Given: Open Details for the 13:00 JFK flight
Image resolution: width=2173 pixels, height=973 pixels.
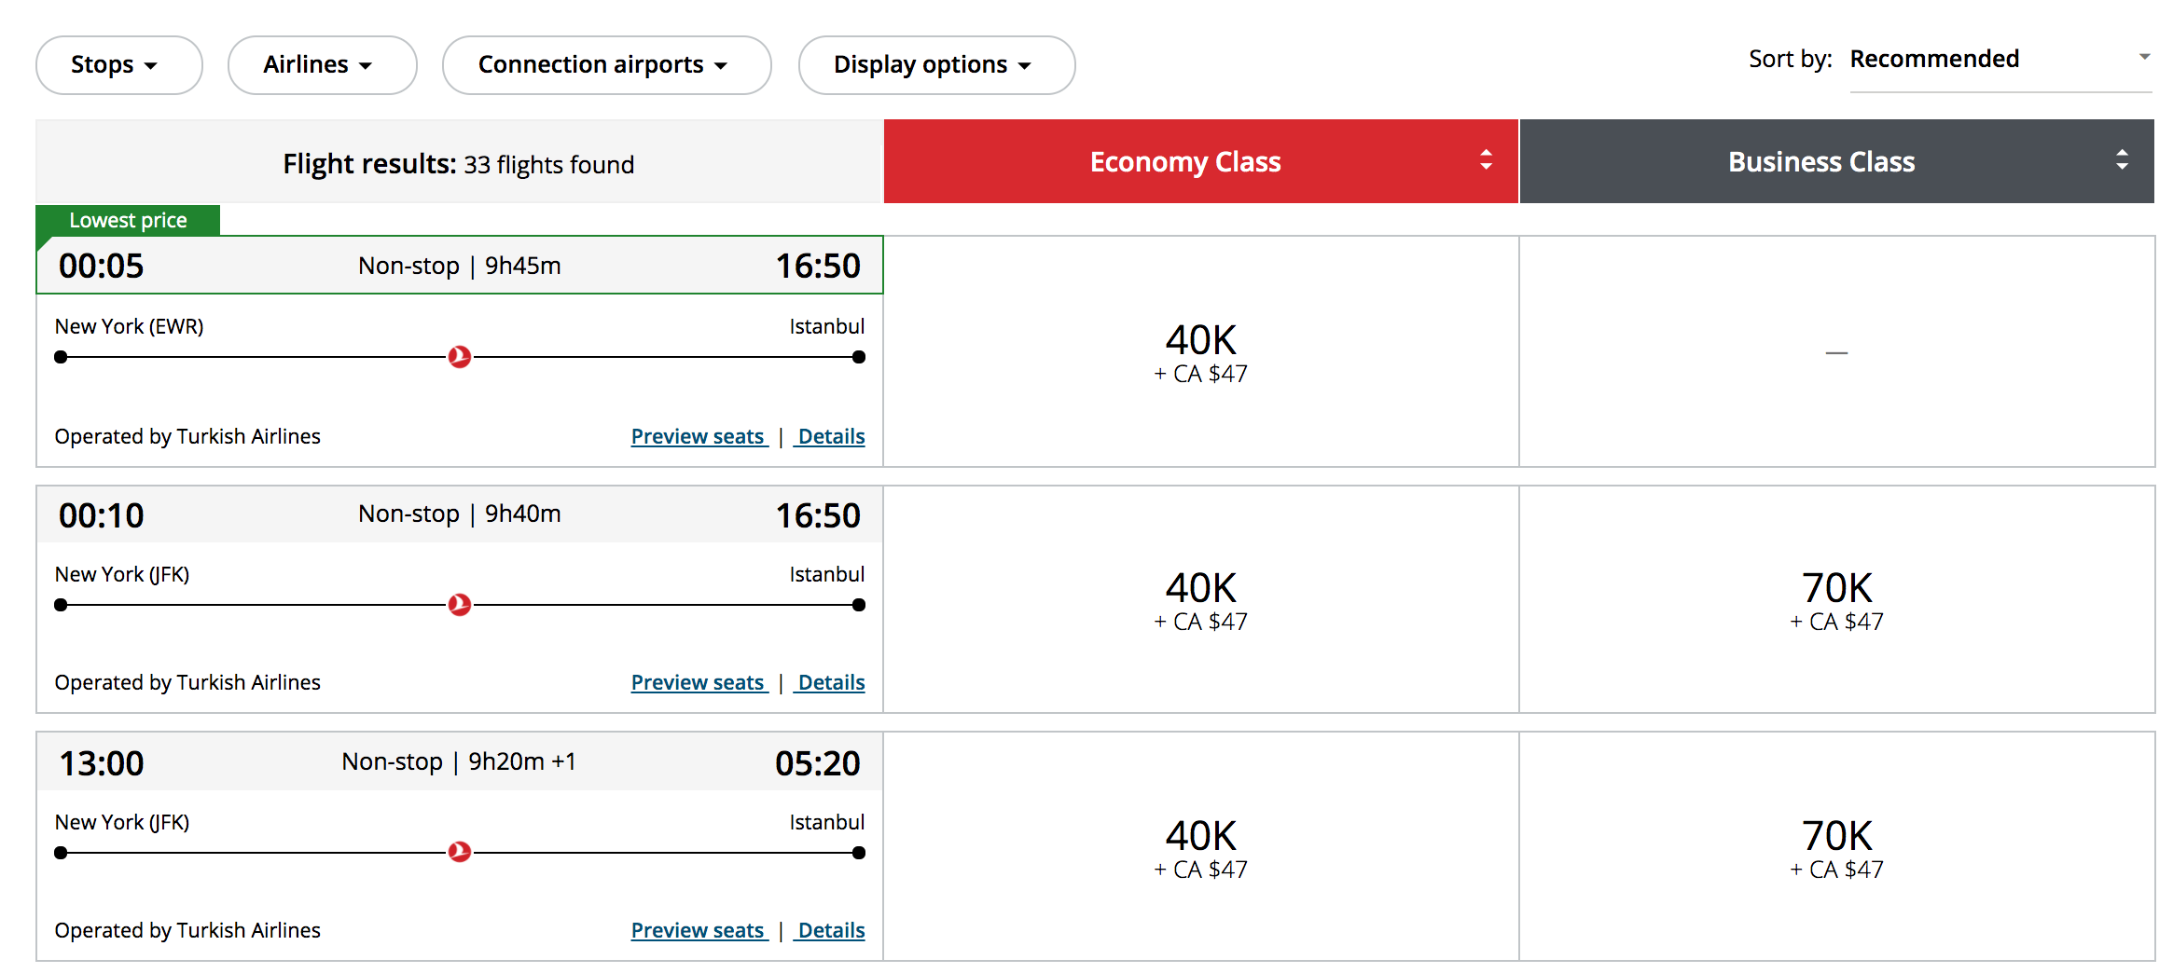Looking at the screenshot, I should click(x=831, y=931).
